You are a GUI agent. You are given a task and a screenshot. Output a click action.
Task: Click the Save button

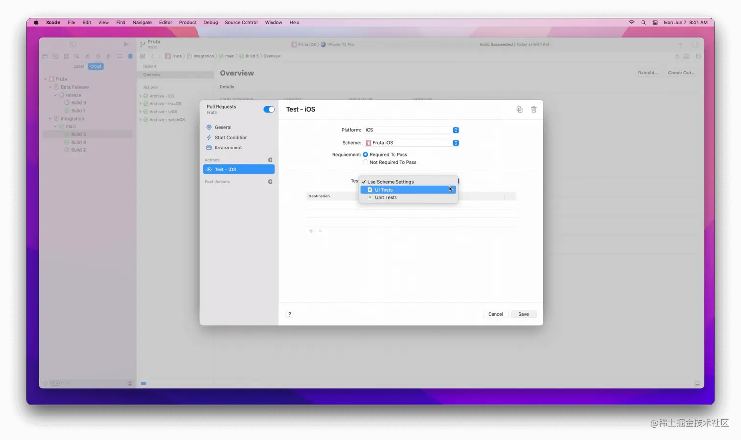tap(523, 314)
